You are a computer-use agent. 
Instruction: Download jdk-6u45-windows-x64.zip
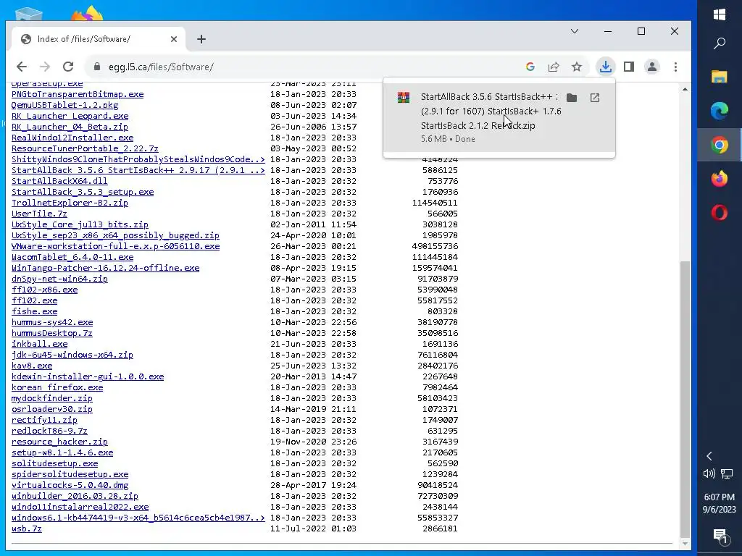pos(72,355)
